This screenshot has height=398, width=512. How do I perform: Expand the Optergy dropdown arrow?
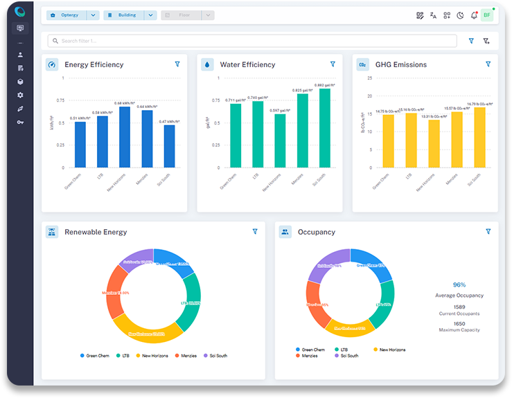[x=93, y=15]
